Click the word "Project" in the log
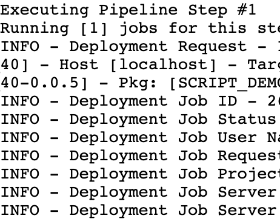This screenshot has width=280, height=221. click(249, 175)
